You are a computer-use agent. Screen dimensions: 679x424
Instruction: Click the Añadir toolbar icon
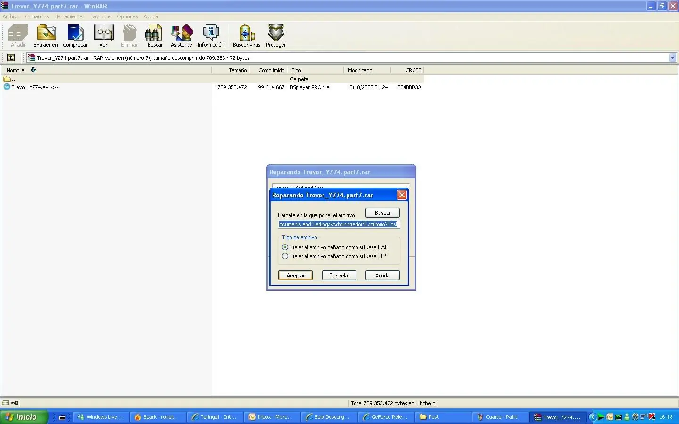click(18, 36)
